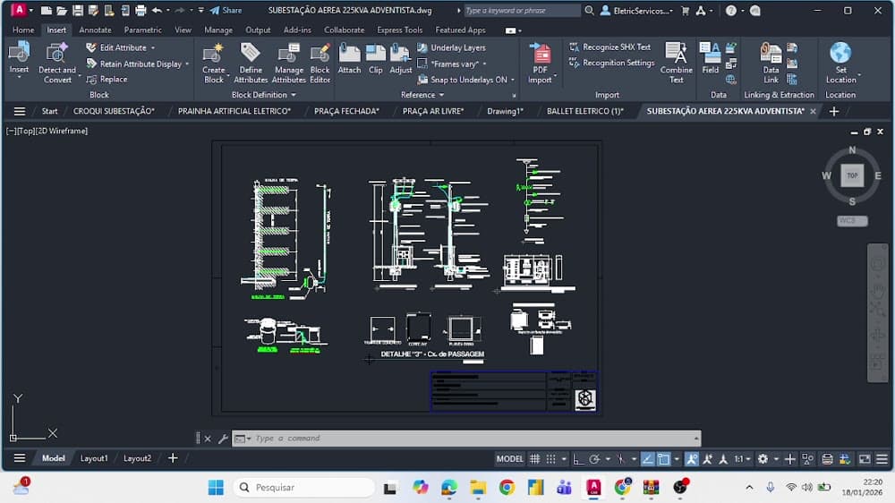Toggle 2D object snap
Viewport: 895px width, 503px height.
point(663,458)
